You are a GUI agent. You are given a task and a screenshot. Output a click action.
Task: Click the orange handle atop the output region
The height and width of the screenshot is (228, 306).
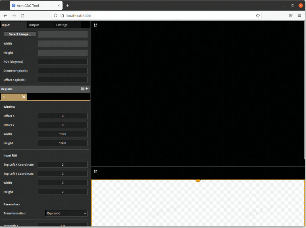tap(198, 180)
